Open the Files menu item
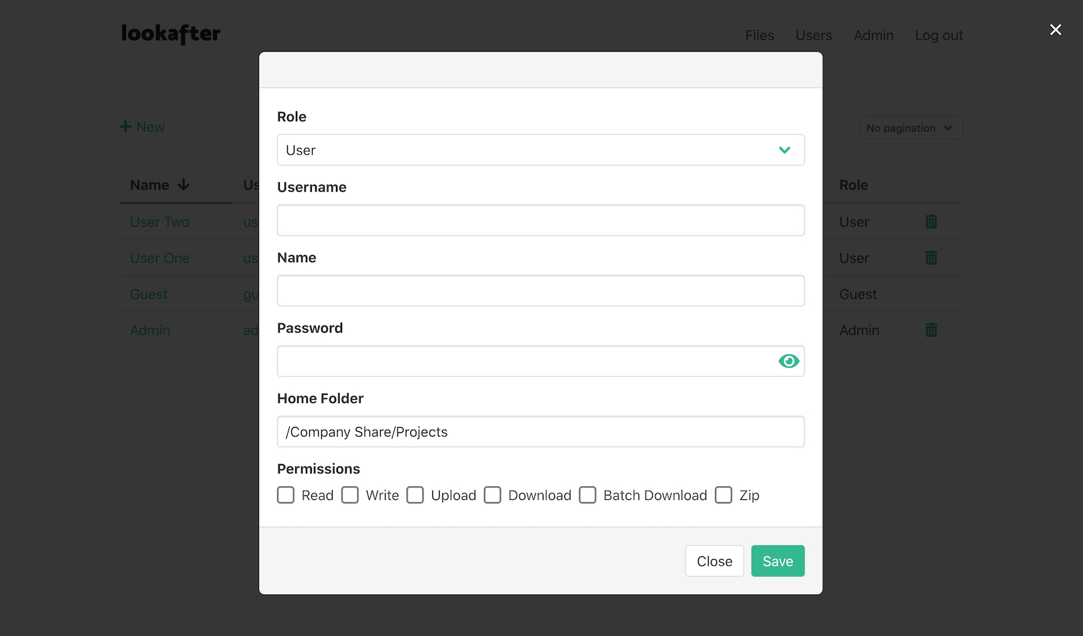Viewport: 1083px width, 636px height. click(759, 35)
